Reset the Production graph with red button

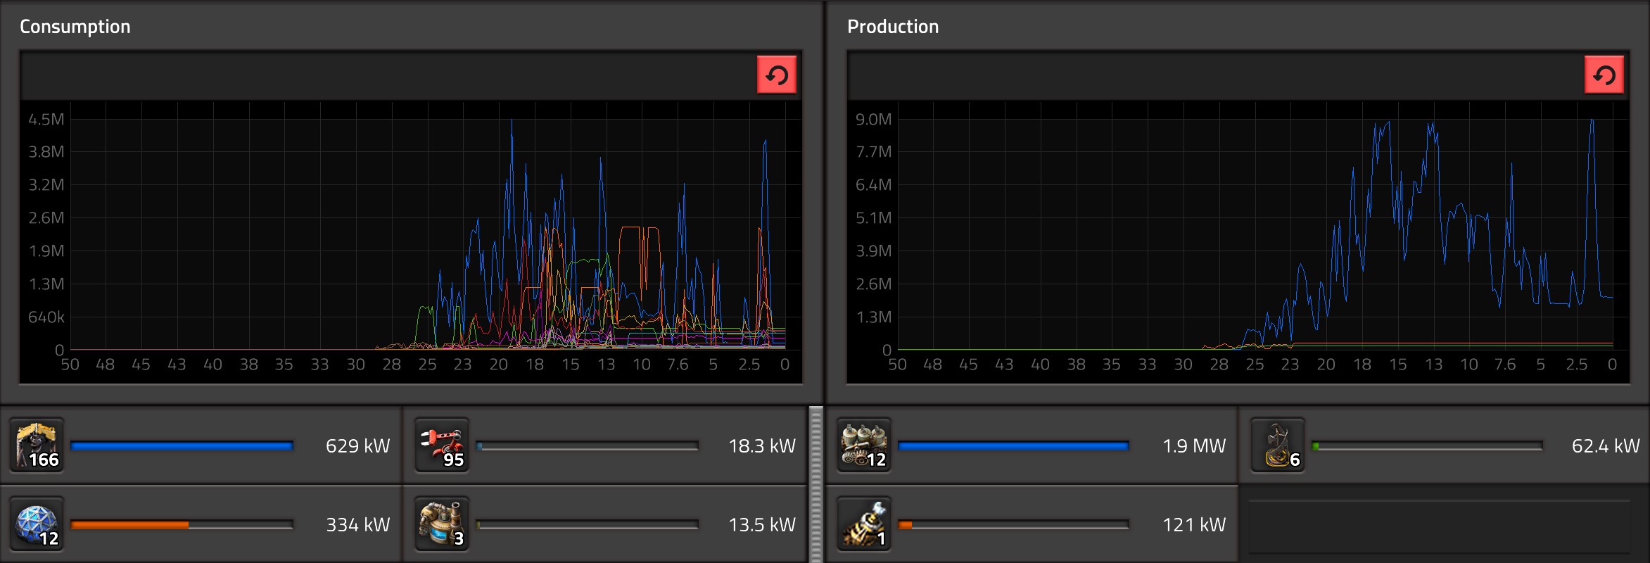[x=1604, y=75]
